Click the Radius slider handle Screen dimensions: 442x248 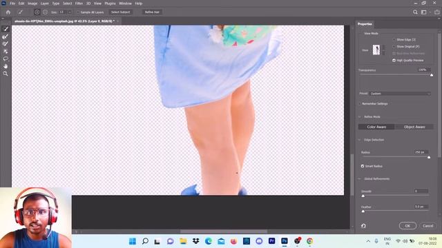coord(429,158)
